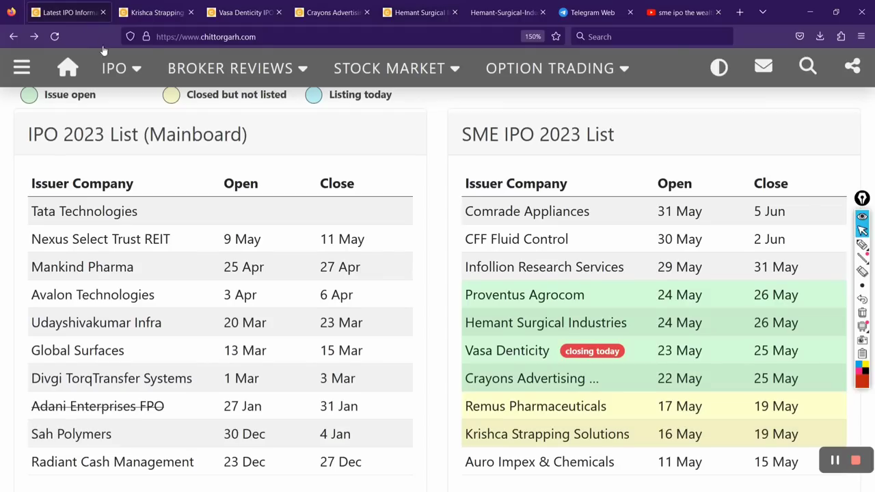Toggle annotation visibility eye icon

[x=862, y=216]
